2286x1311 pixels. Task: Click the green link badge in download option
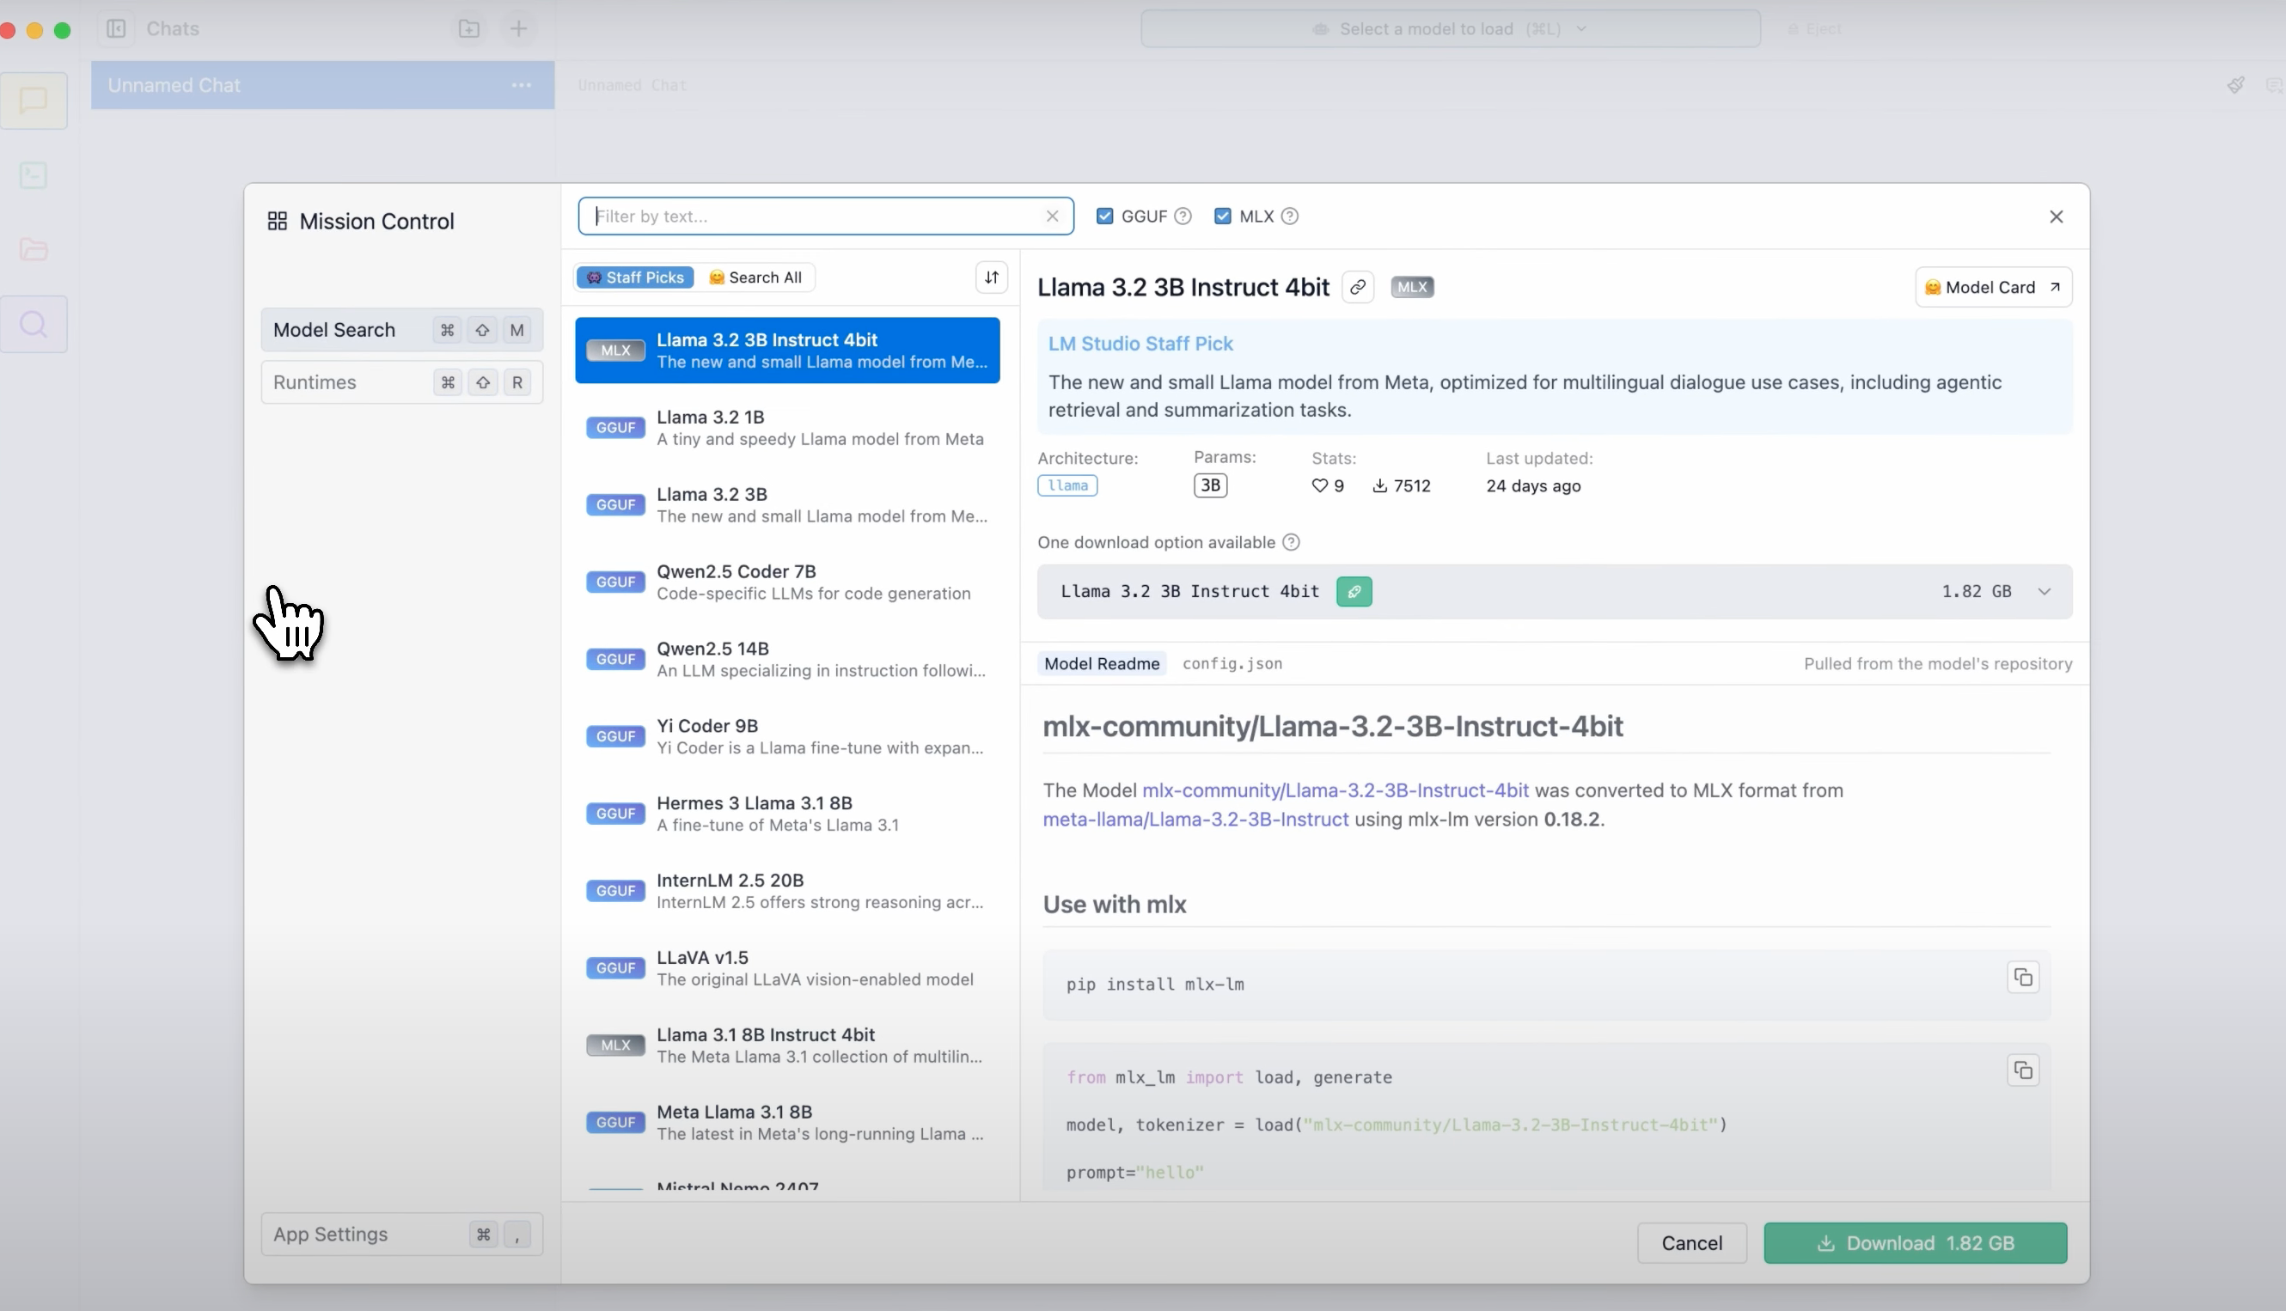[1354, 592]
